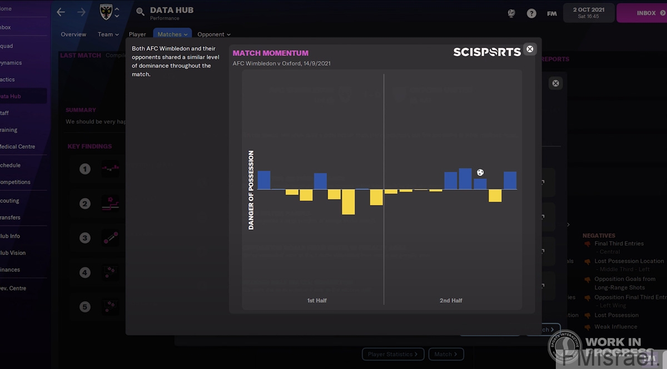The image size is (667, 369).
Task: Click the Player Statistics button
Action: coord(393,354)
